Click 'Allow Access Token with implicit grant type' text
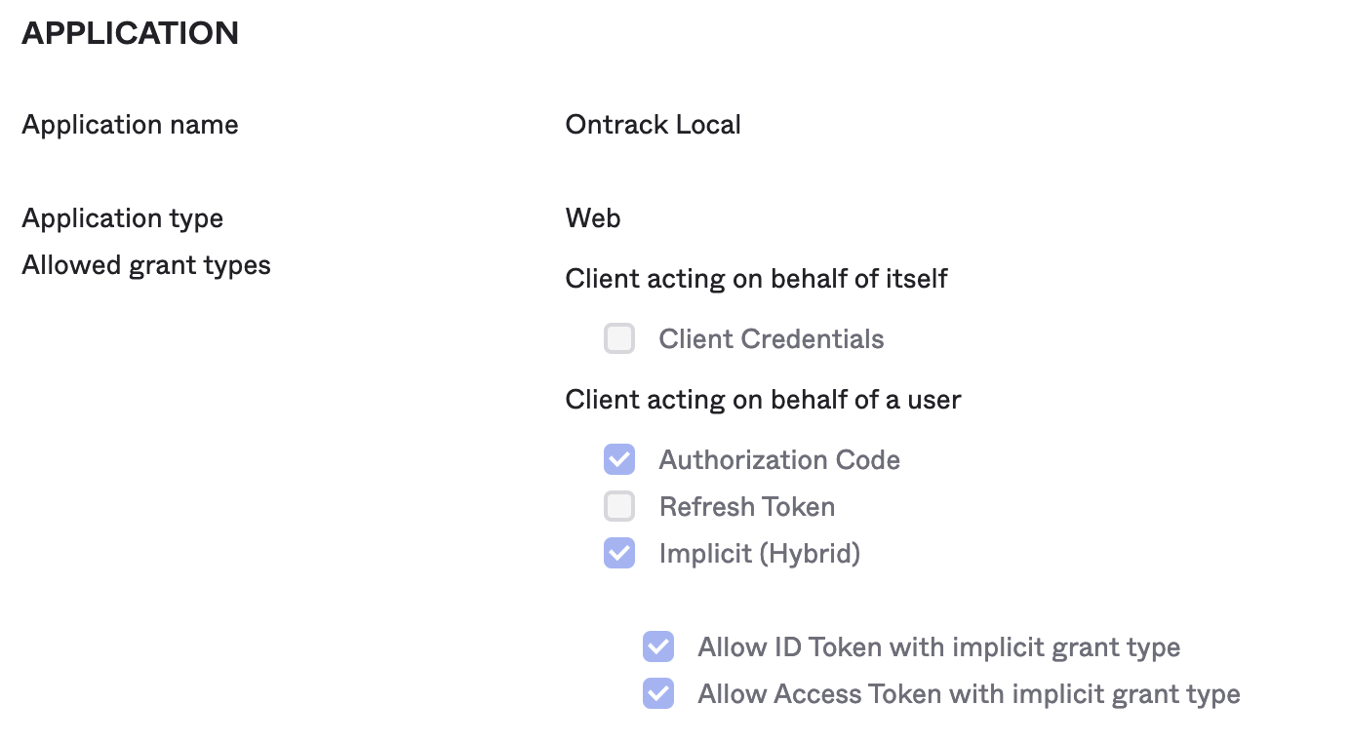This screenshot has width=1350, height=743. coord(969,694)
